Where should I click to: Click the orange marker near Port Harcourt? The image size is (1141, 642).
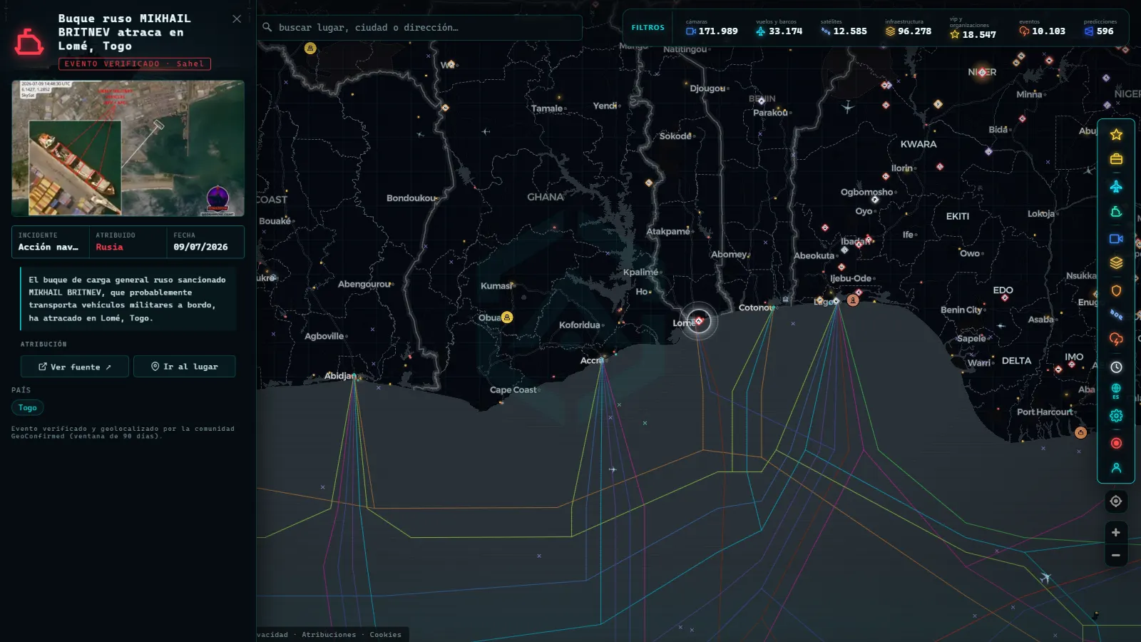[1080, 432]
